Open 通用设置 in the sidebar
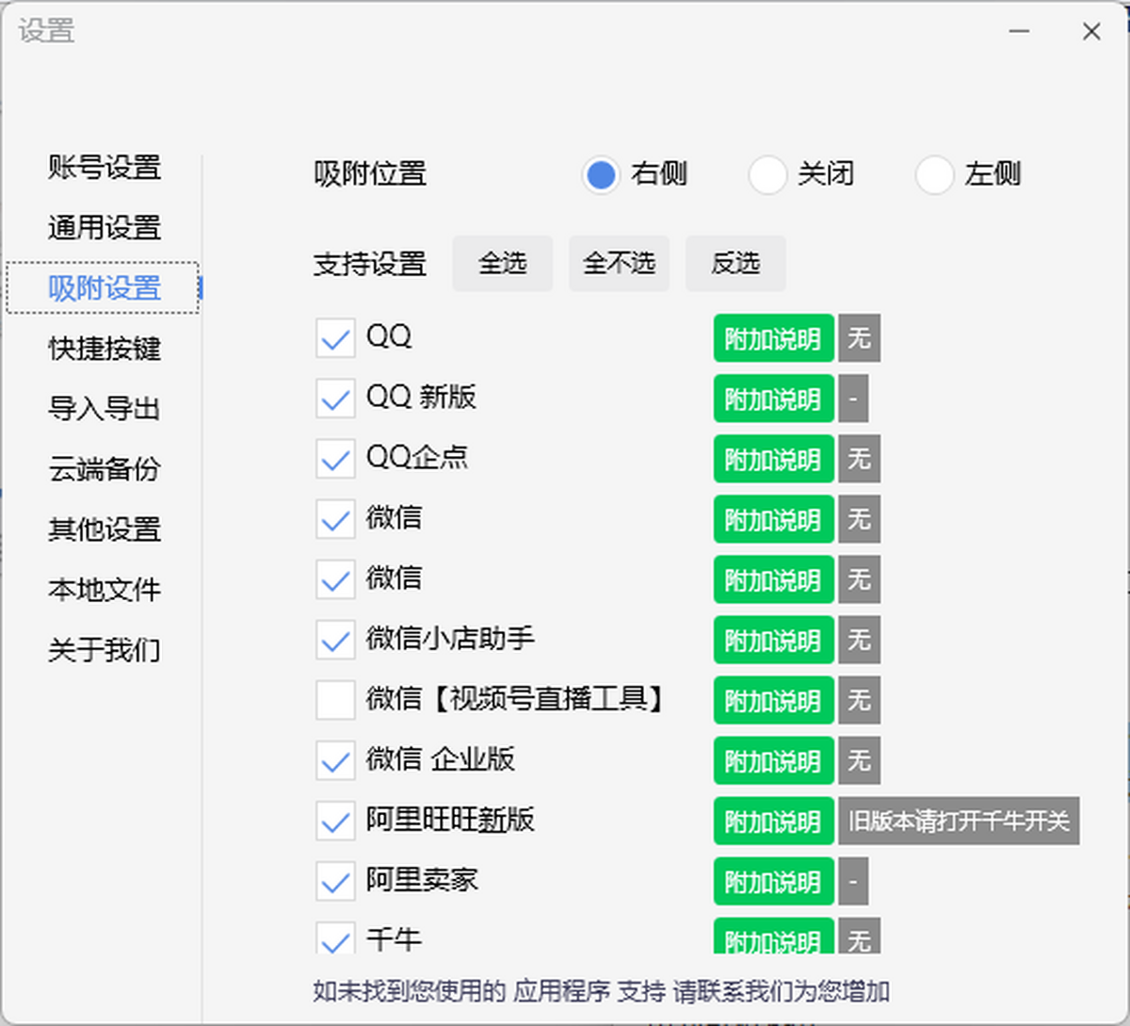The width and height of the screenshot is (1130, 1026). [105, 228]
